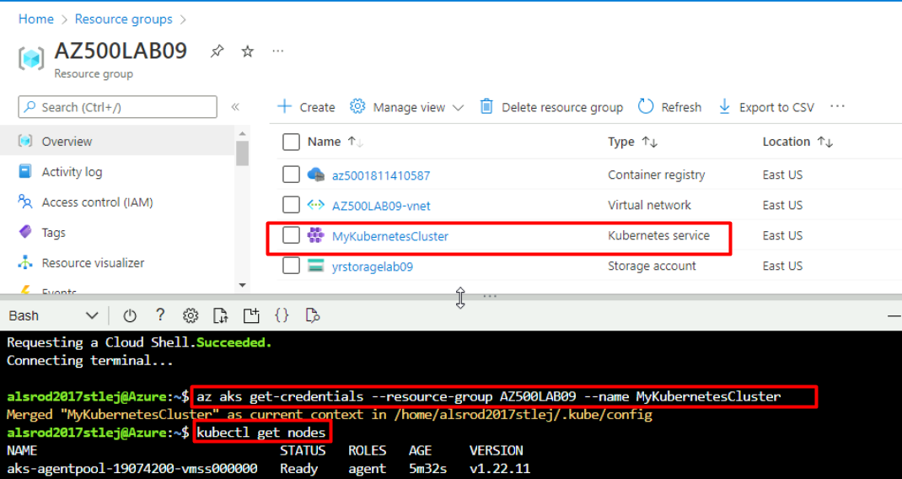Check the AZ500LAB09-vnet row checkbox
This screenshot has height=479, width=902.
pos(291,205)
